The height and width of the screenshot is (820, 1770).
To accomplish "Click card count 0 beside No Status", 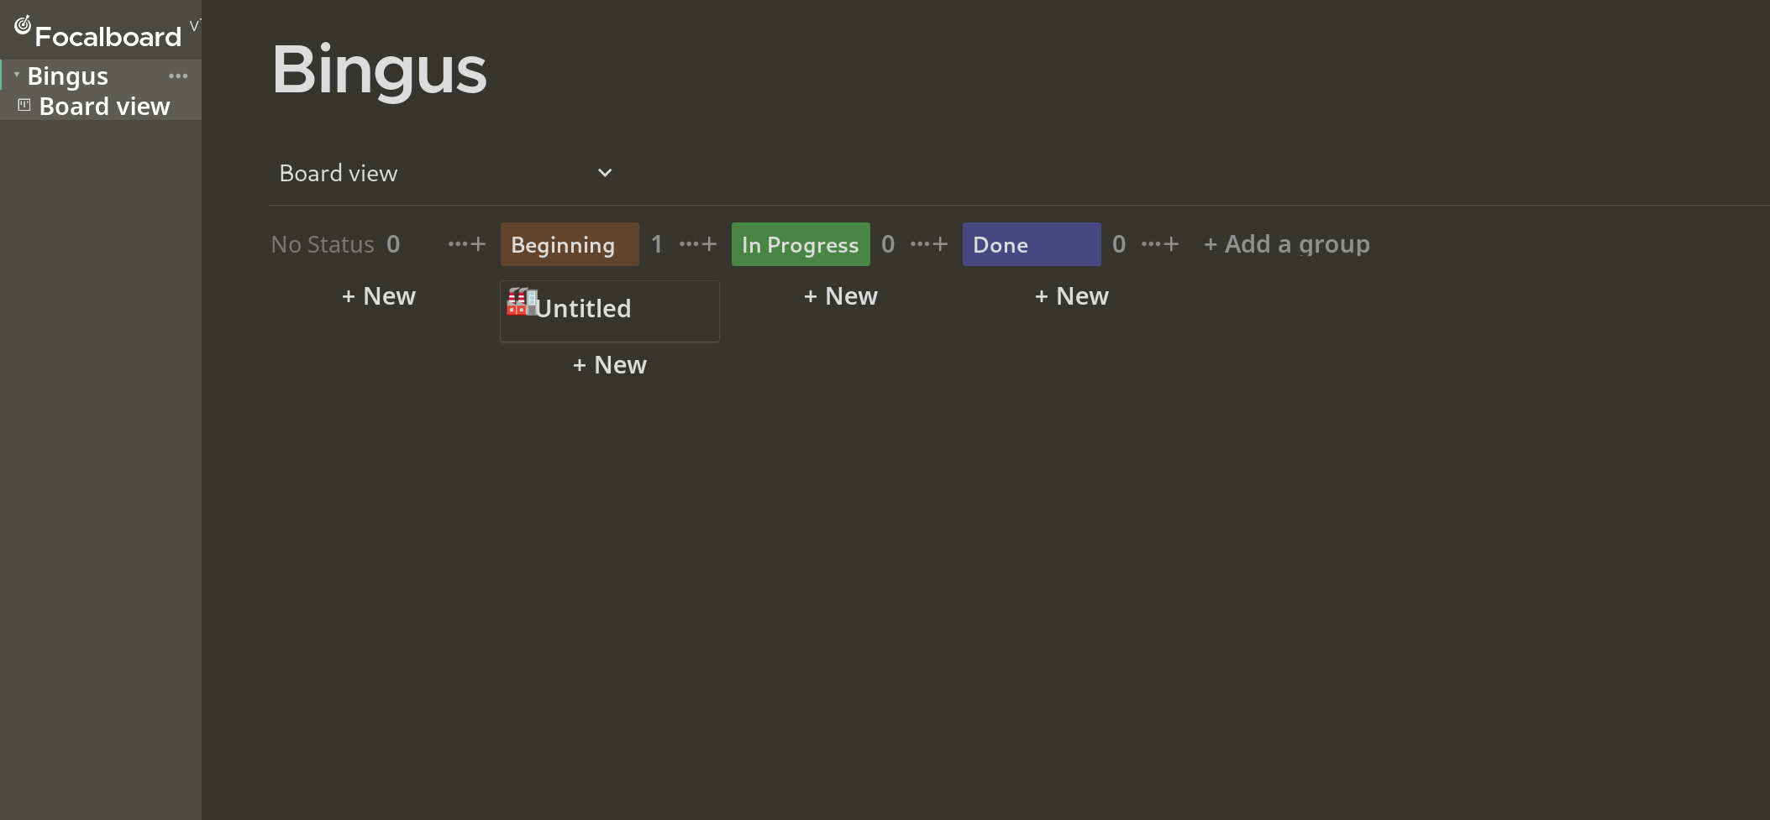I will [393, 244].
